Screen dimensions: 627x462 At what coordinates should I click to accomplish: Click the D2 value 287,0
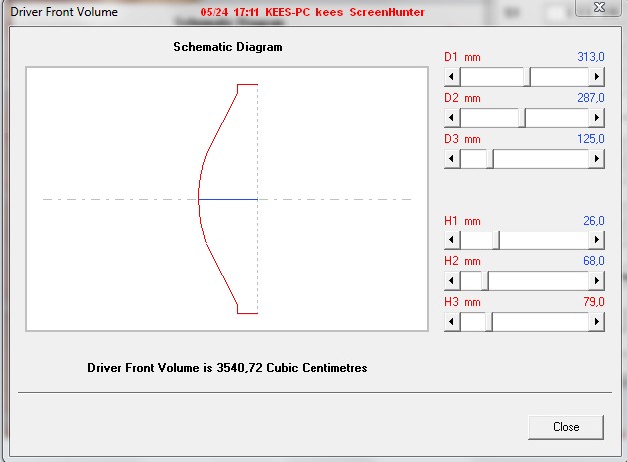pos(591,98)
